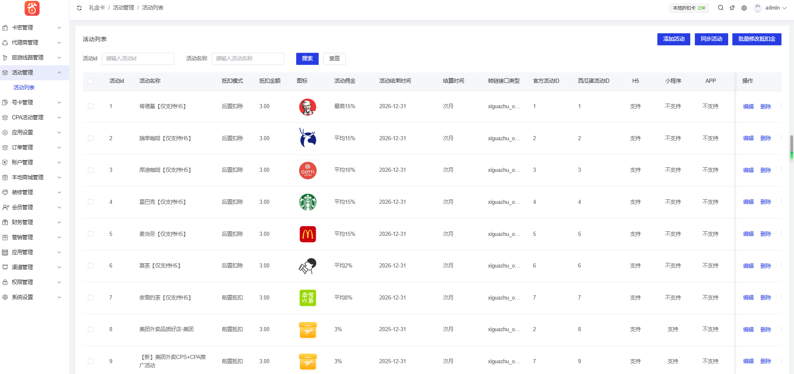Open the admin user dropdown
The width and height of the screenshot is (794, 374).
click(772, 8)
